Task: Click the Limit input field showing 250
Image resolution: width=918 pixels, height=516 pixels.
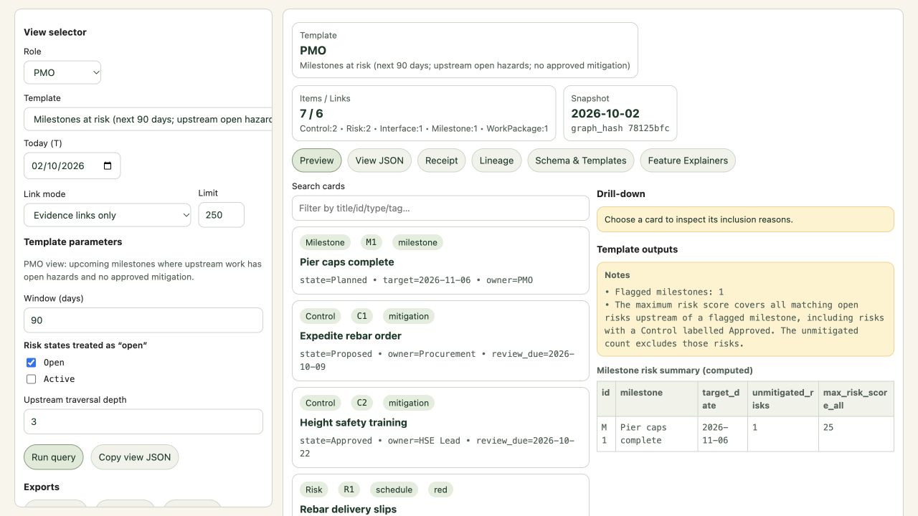Action: pyautogui.click(x=221, y=215)
